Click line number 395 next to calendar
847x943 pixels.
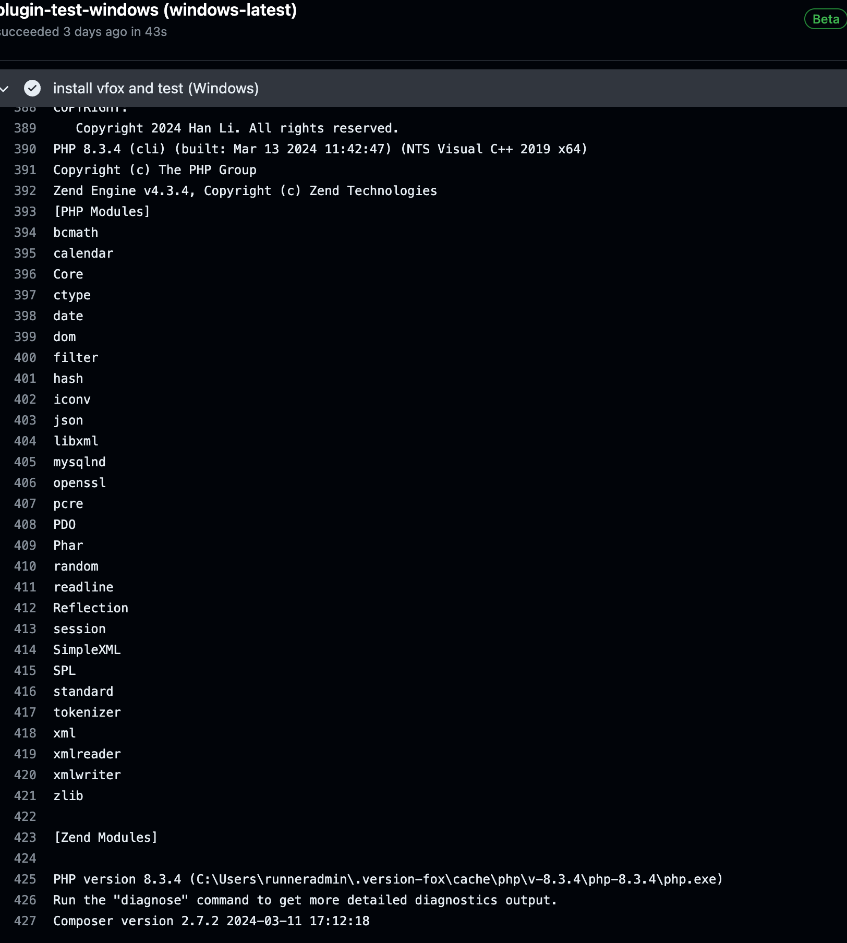coord(25,253)
